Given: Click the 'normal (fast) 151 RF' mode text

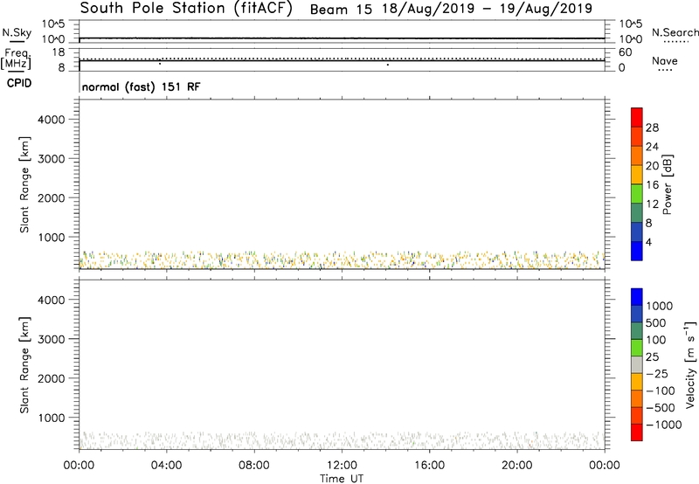Looking at the screenshot, I should click(x=141, y=86).
